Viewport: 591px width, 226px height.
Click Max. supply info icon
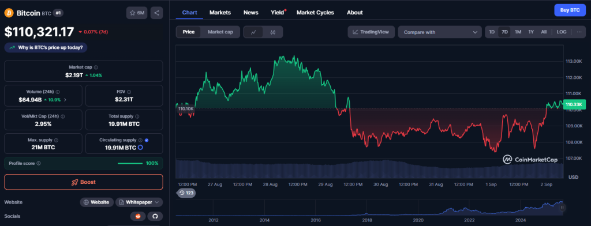pos(56,140)
